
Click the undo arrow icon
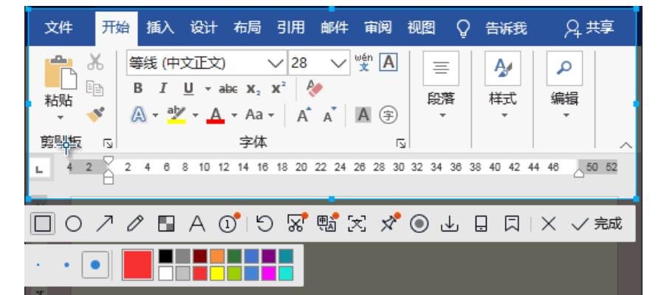[264, 224]
